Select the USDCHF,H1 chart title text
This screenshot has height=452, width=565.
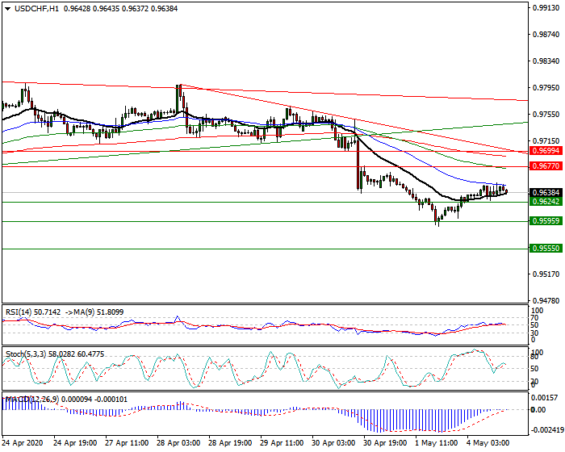point(37,9)
